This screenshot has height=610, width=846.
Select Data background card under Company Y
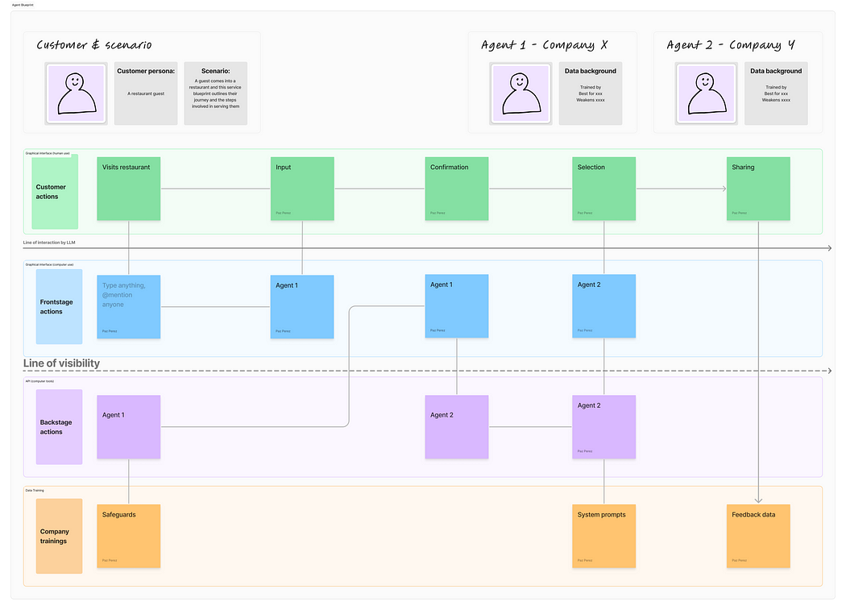[x=776, y=93]
